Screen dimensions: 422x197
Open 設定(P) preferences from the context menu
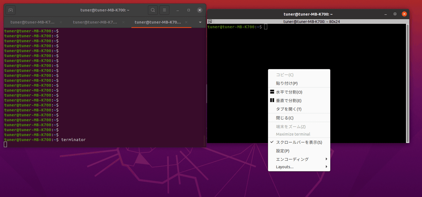click(299, 151)
